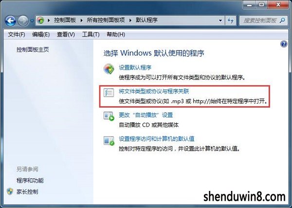This screenshot has width=292, height=208.
Task: Click the Set Default Programs shield icon
Action: (109, 69)
